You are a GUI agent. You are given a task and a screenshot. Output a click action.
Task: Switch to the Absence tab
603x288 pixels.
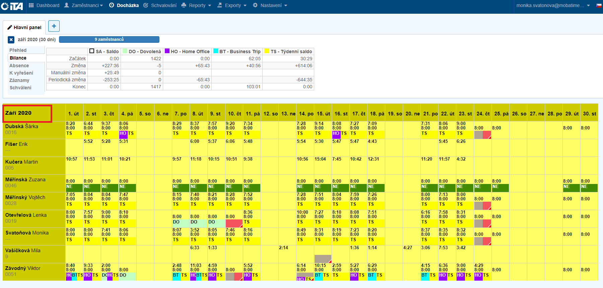click(x=19, y=66)
